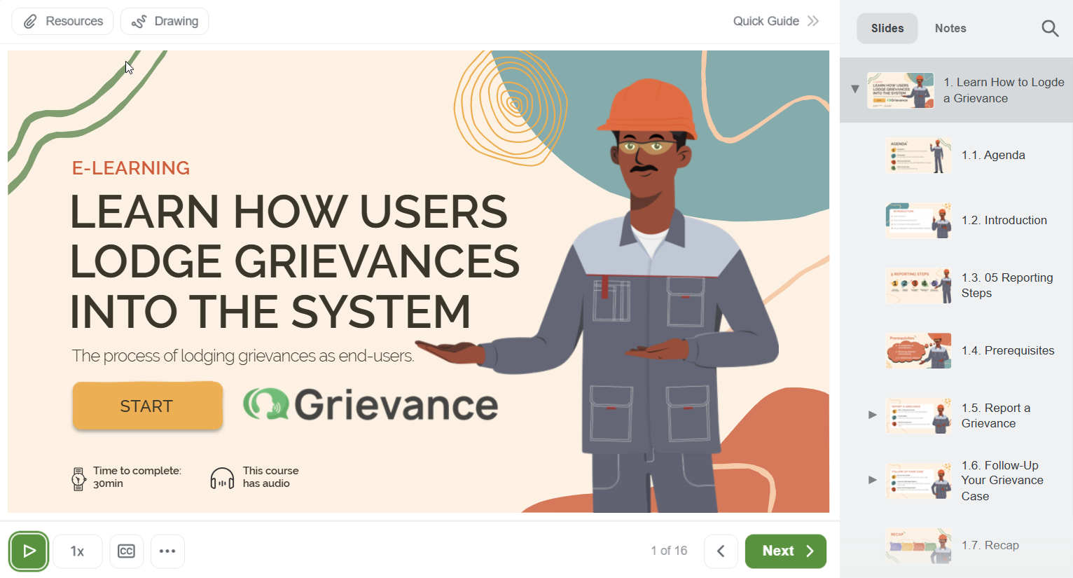
Task: Open the Quick Guide
Action: point(775,21)
